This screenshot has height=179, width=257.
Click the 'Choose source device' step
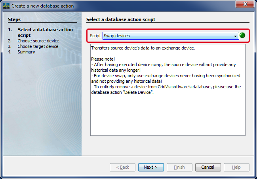pyautogui.click(x=38, y=41)
